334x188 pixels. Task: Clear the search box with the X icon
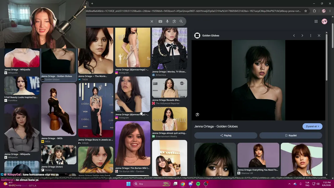pos(152,21)
